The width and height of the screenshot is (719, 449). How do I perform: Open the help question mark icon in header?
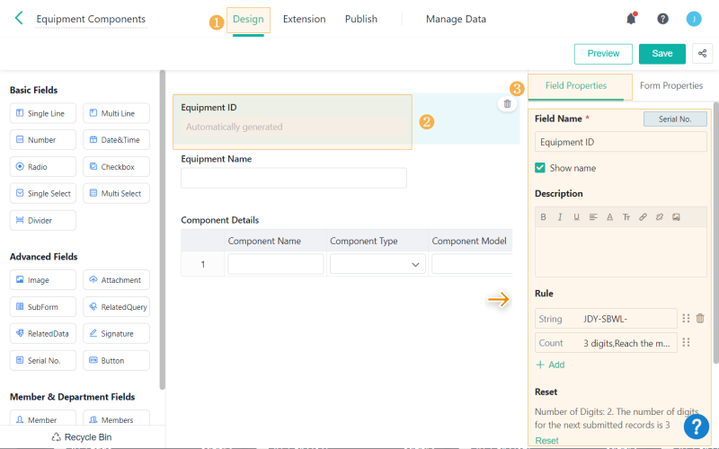[662, 19]
